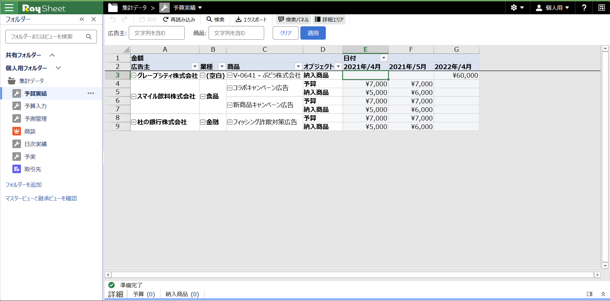Open 日付 filter dropdown
This screenshot has width=610, height=301.
pyautogui.click(x=384, y=58)
